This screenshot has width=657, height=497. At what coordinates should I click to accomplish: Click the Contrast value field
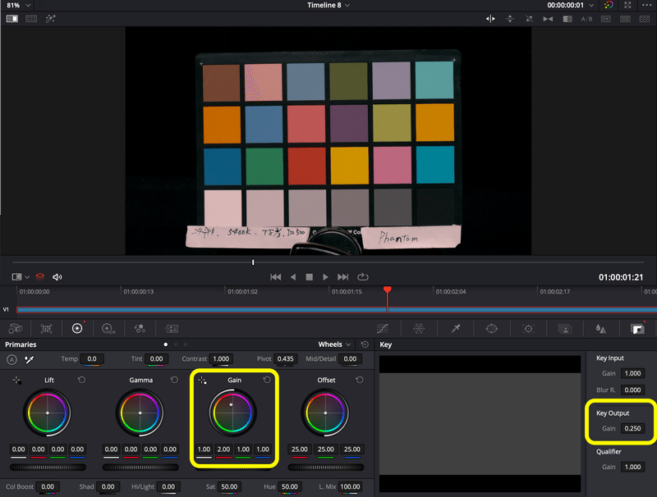pyautogui.click(x=221, y=359)
